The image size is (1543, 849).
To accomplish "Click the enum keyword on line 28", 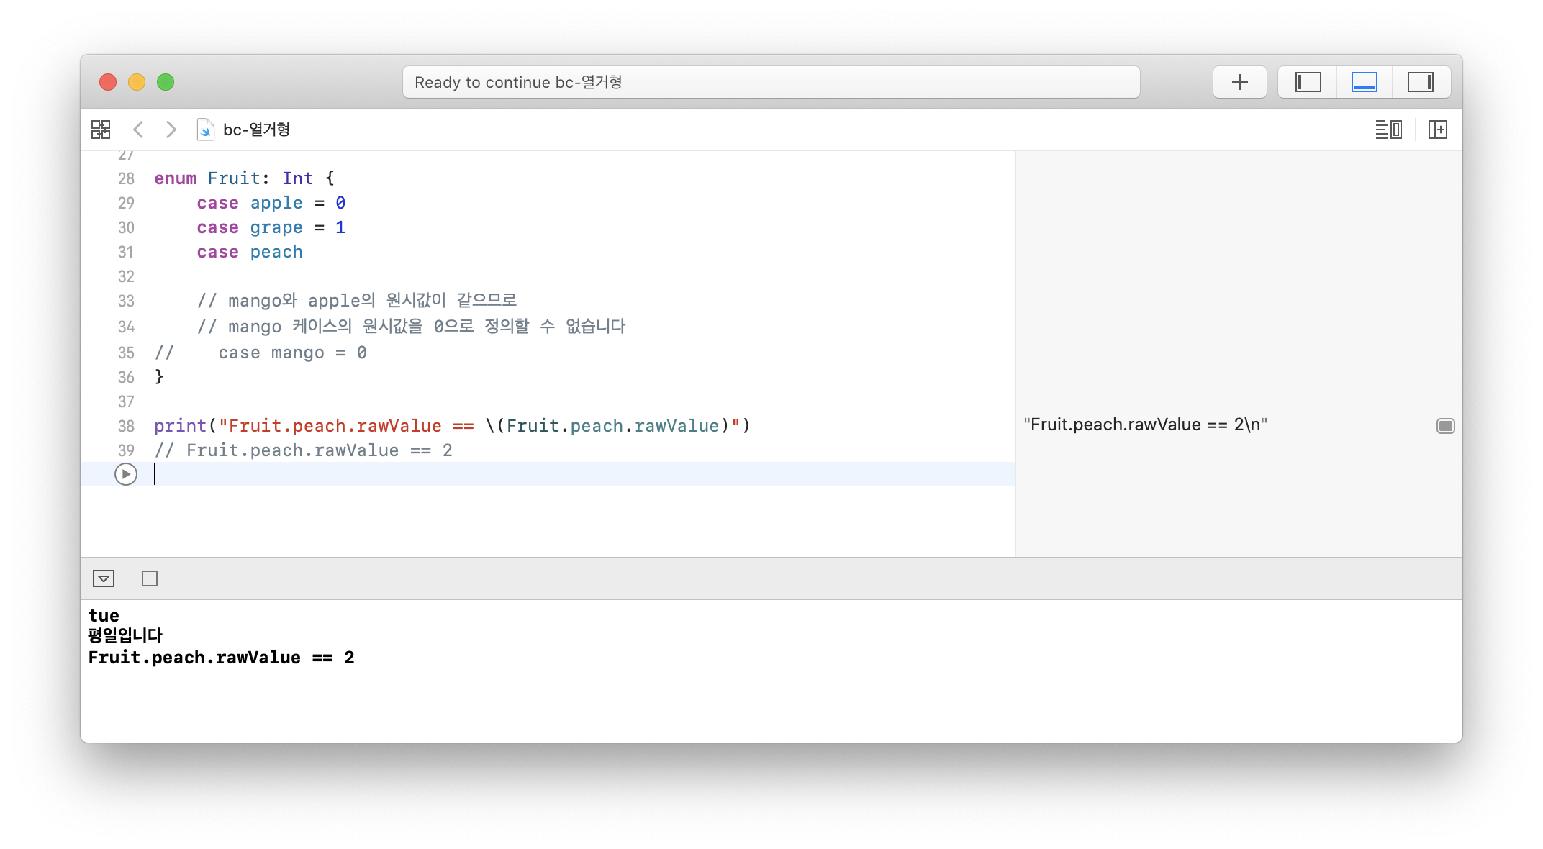I will click(175, 178).
